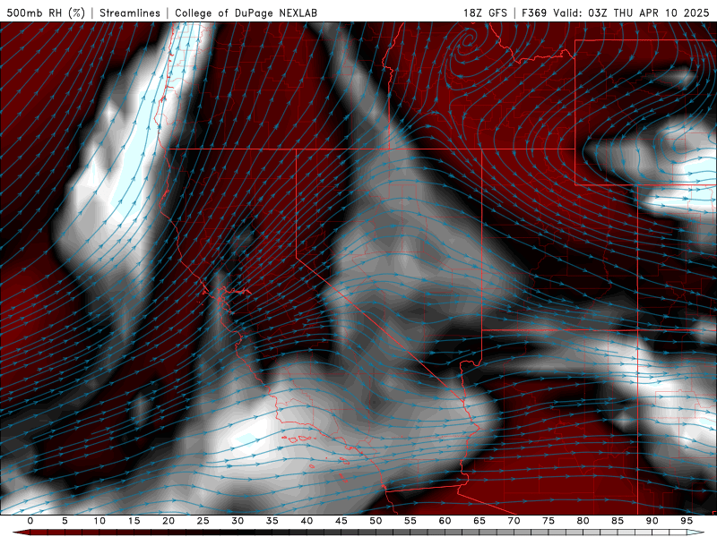Click 'Valid: 03Z THU APR 10 2025' text
Screen dimensions: 717x537
click(x=631, y=13)
